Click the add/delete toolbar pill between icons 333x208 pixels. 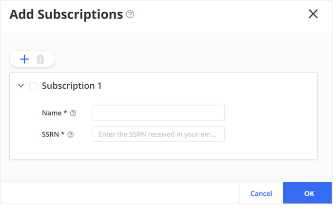pos(33,59)
